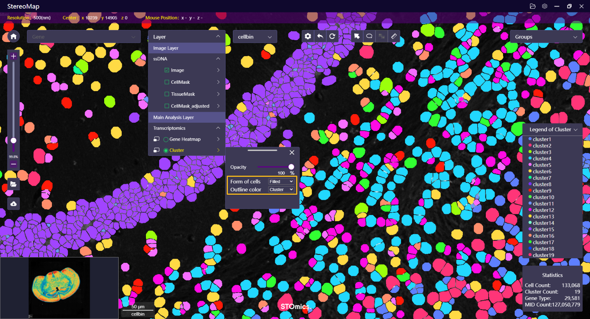Screen dimensions: 590x319
Task: Choose the ruler measurement tool
Action: [x=394, y=36]
